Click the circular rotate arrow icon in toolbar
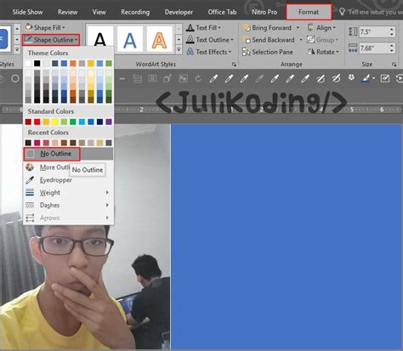This screenshot has height=351, width=403. 198,78
